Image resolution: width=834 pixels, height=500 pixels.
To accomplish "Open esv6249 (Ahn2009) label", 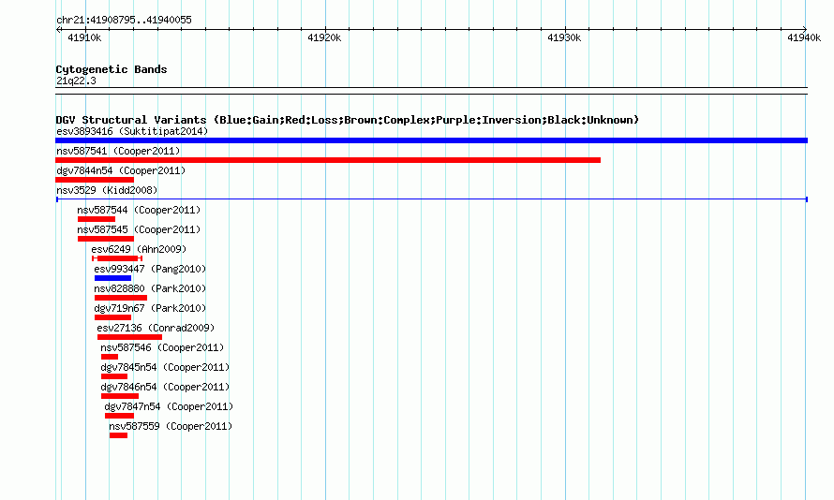I will 139,249.
